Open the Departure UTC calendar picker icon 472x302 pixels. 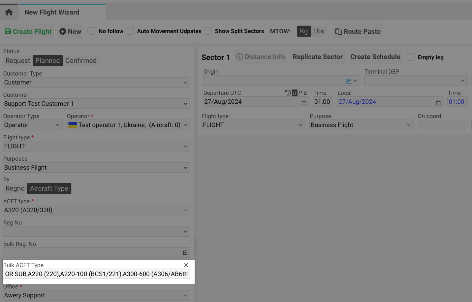pos(303,103)
